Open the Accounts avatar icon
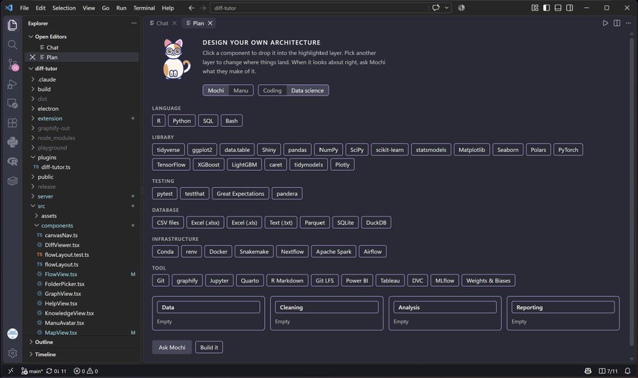Screen dimensions: 638x378 tap(12, 333)
